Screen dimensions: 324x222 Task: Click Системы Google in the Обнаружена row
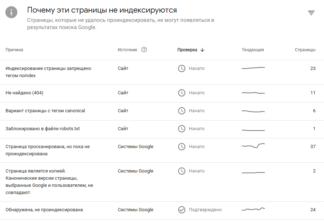[136, 209]
